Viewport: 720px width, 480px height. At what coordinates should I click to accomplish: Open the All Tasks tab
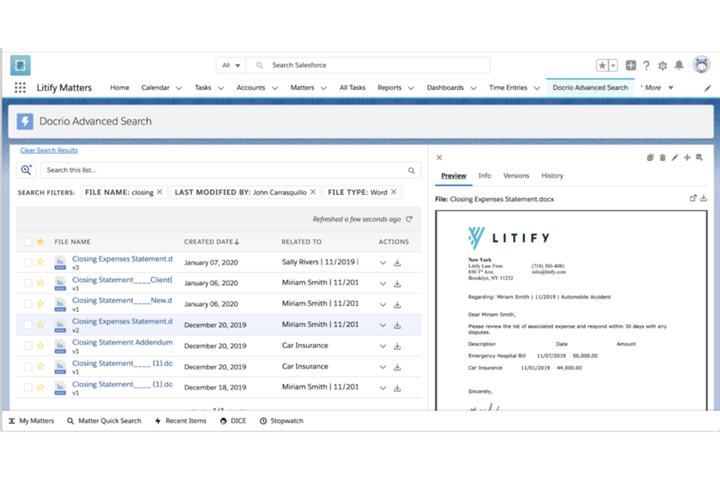[x=352, y=88]
